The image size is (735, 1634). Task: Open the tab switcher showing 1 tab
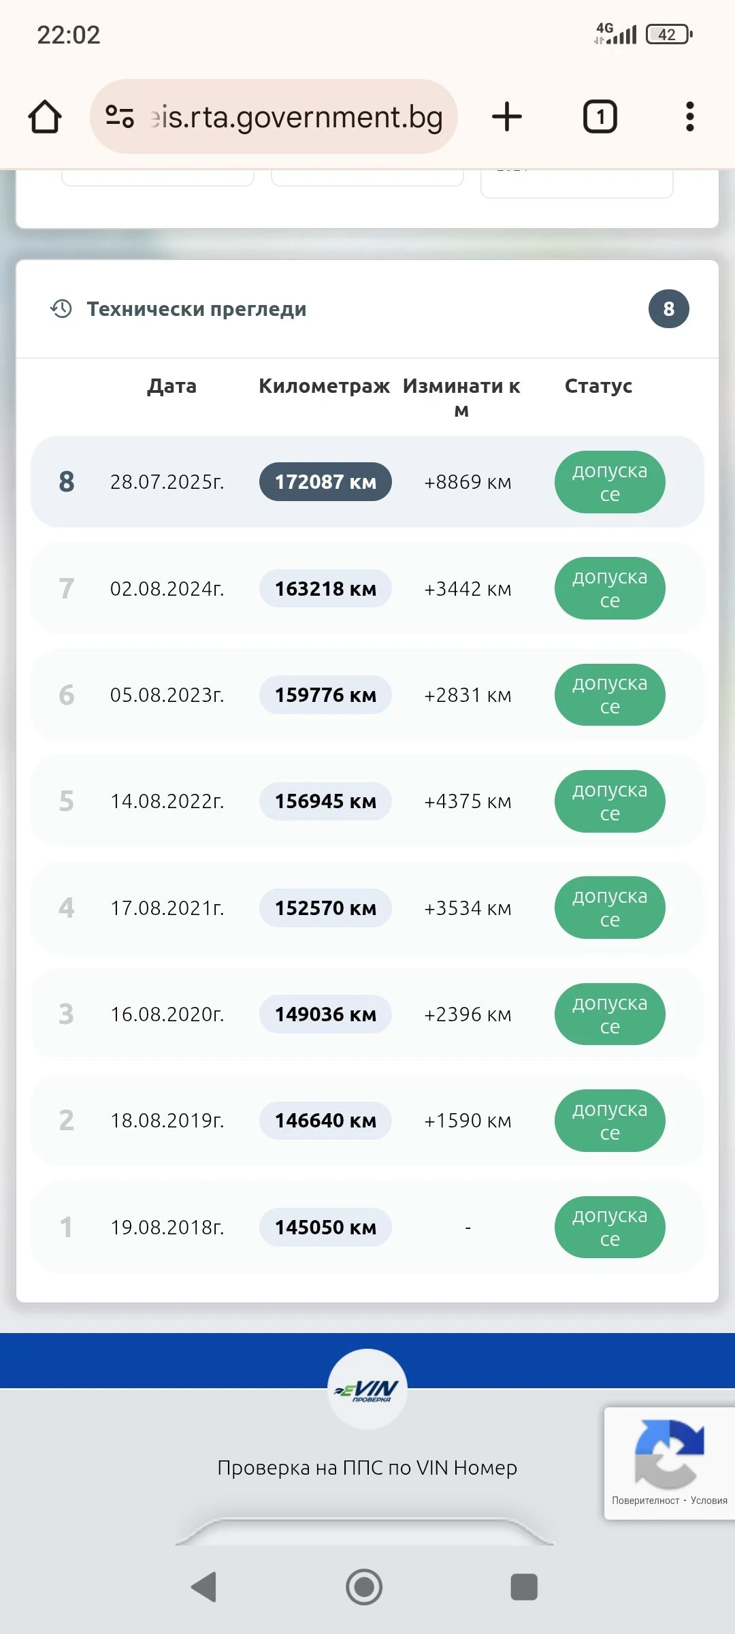pos(600,116)
